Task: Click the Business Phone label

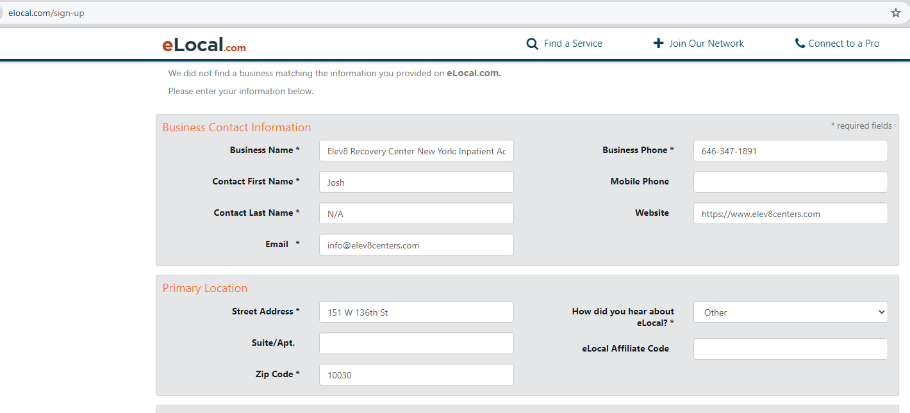Action: coord(638,150)
